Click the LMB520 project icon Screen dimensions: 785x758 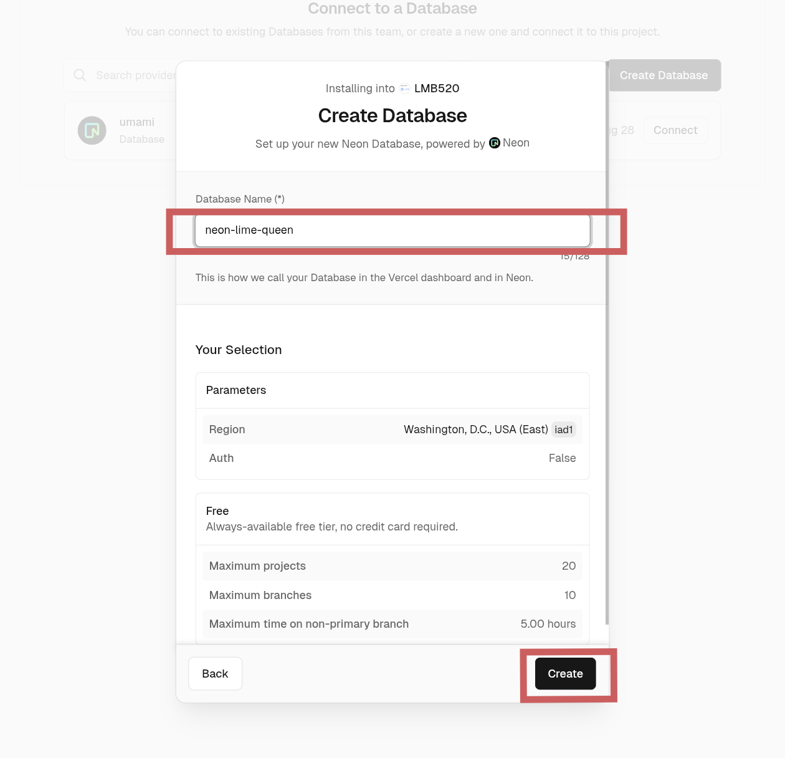405,89
